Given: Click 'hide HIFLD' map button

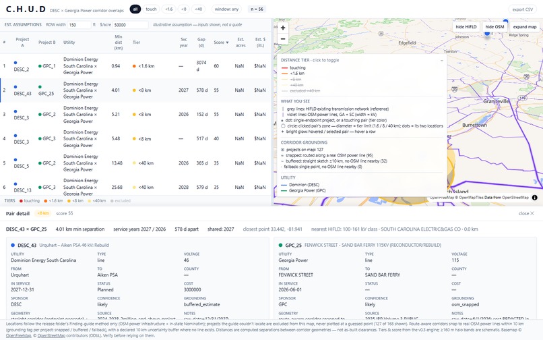Looking at the screenshot, I should tap(466, 27).
